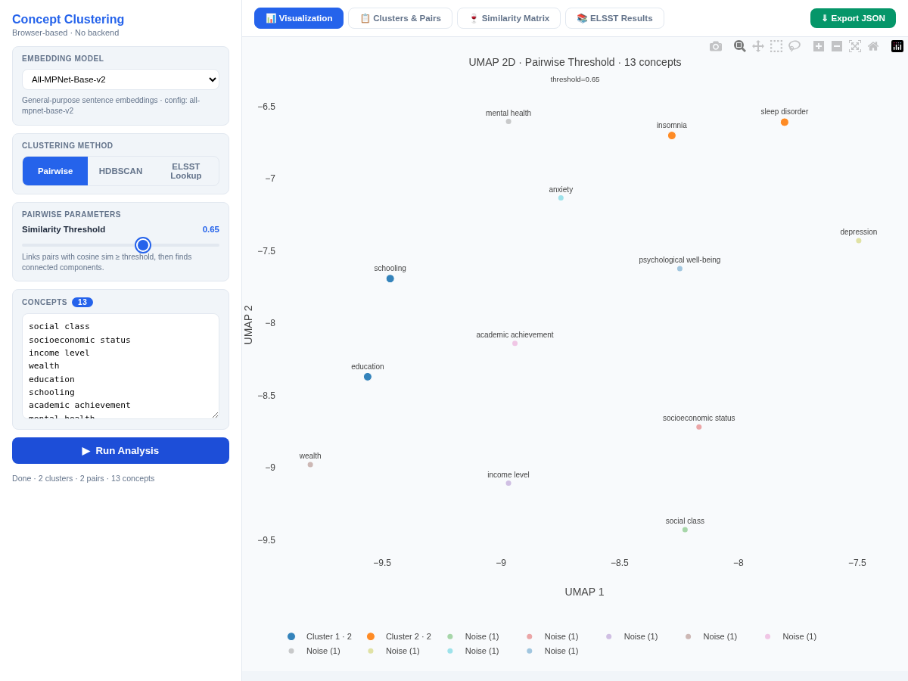Image resolution: width=908 pixels, height=681 pixels.
Task: Click the Similarity Threshold slider handle
Action: click(143, 245)
